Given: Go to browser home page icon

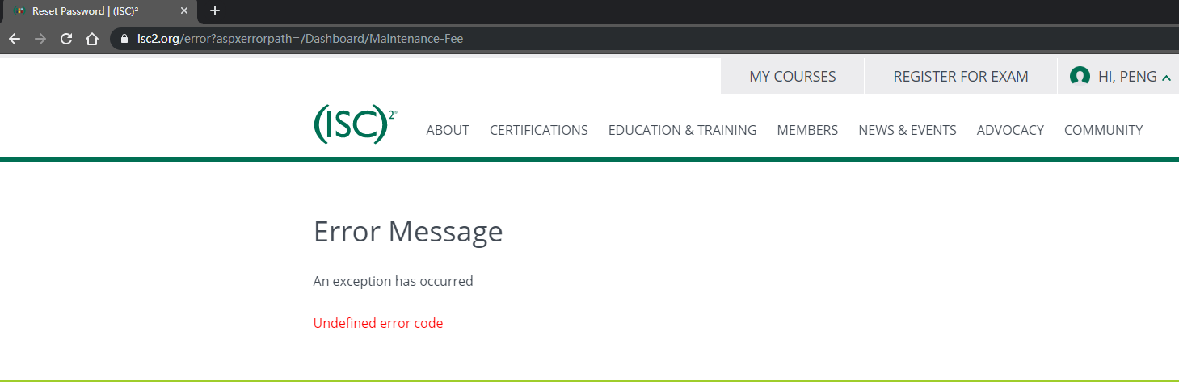Looking at the screenshot, I should (92, 39).
